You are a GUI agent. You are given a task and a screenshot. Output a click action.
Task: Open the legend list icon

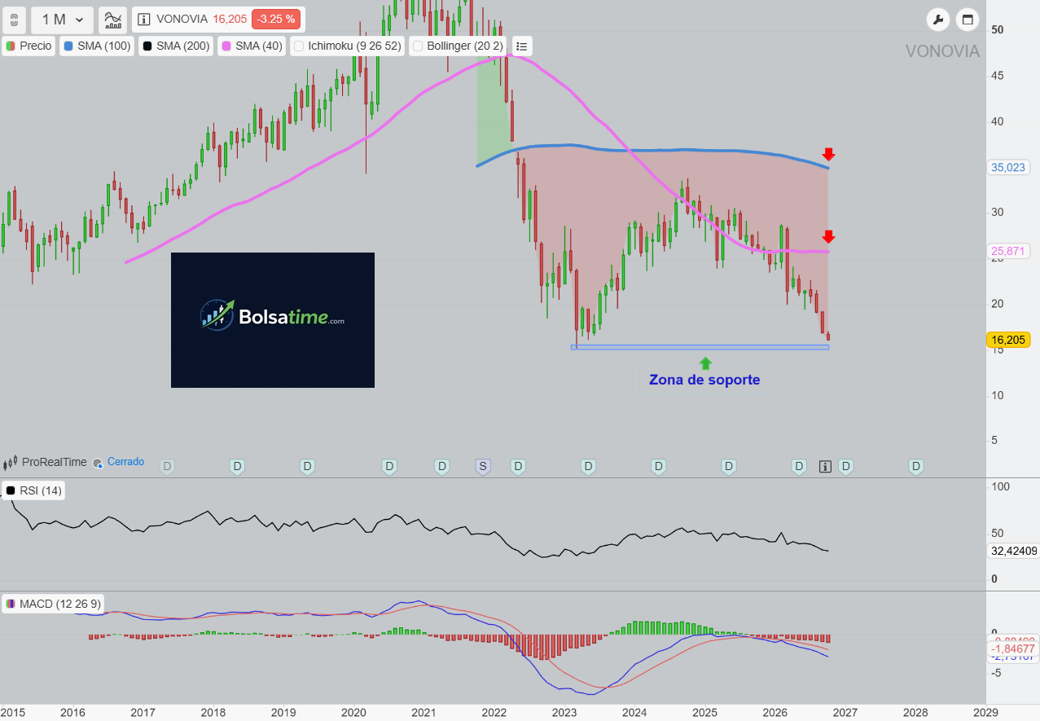pyautogui.click(x=522, y=46)
